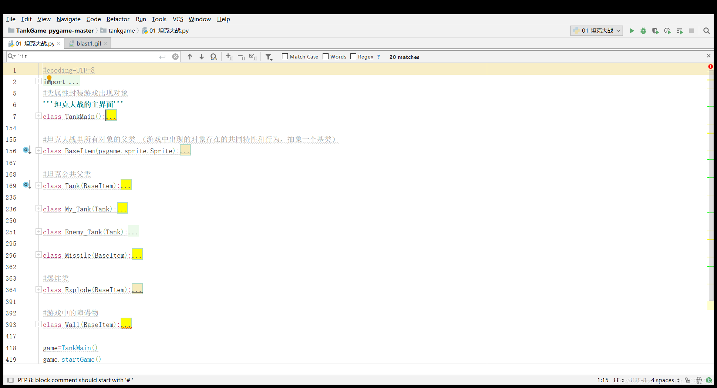This screenshot has width=717, height=388.
Task: Open the Refactor menu
Action: pyautogui.click(x=118, y=19)
